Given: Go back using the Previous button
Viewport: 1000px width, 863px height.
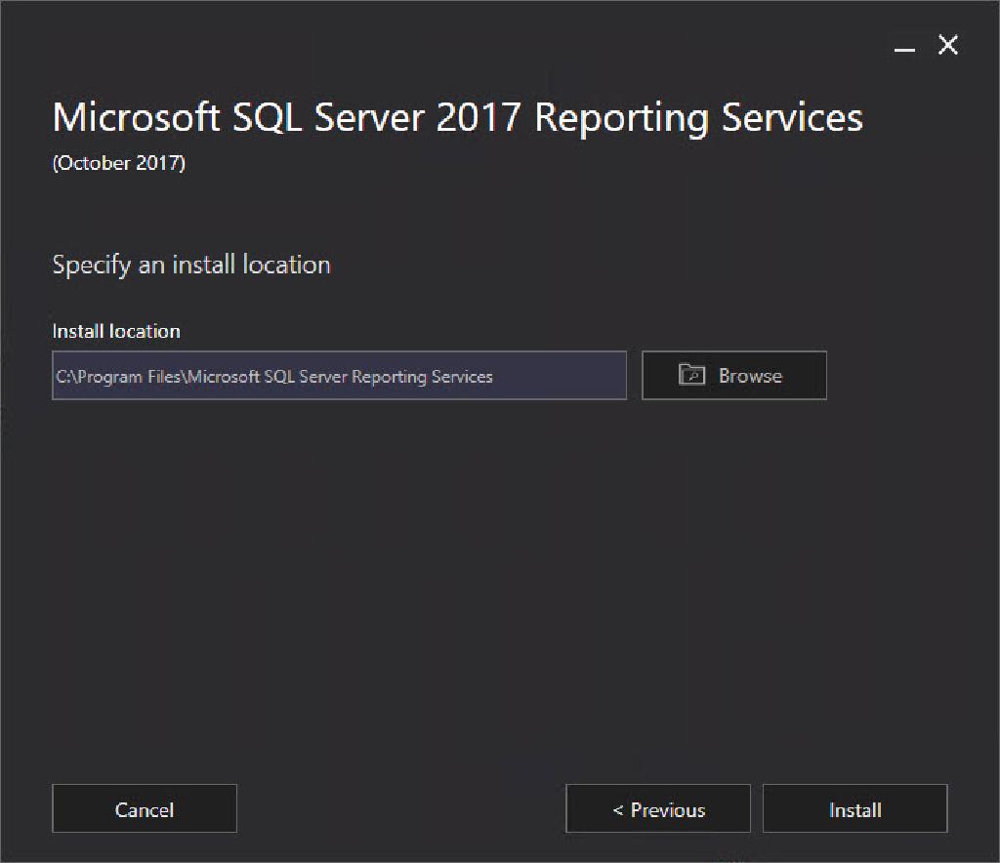Looking at the screenshot, I should 657,808.
